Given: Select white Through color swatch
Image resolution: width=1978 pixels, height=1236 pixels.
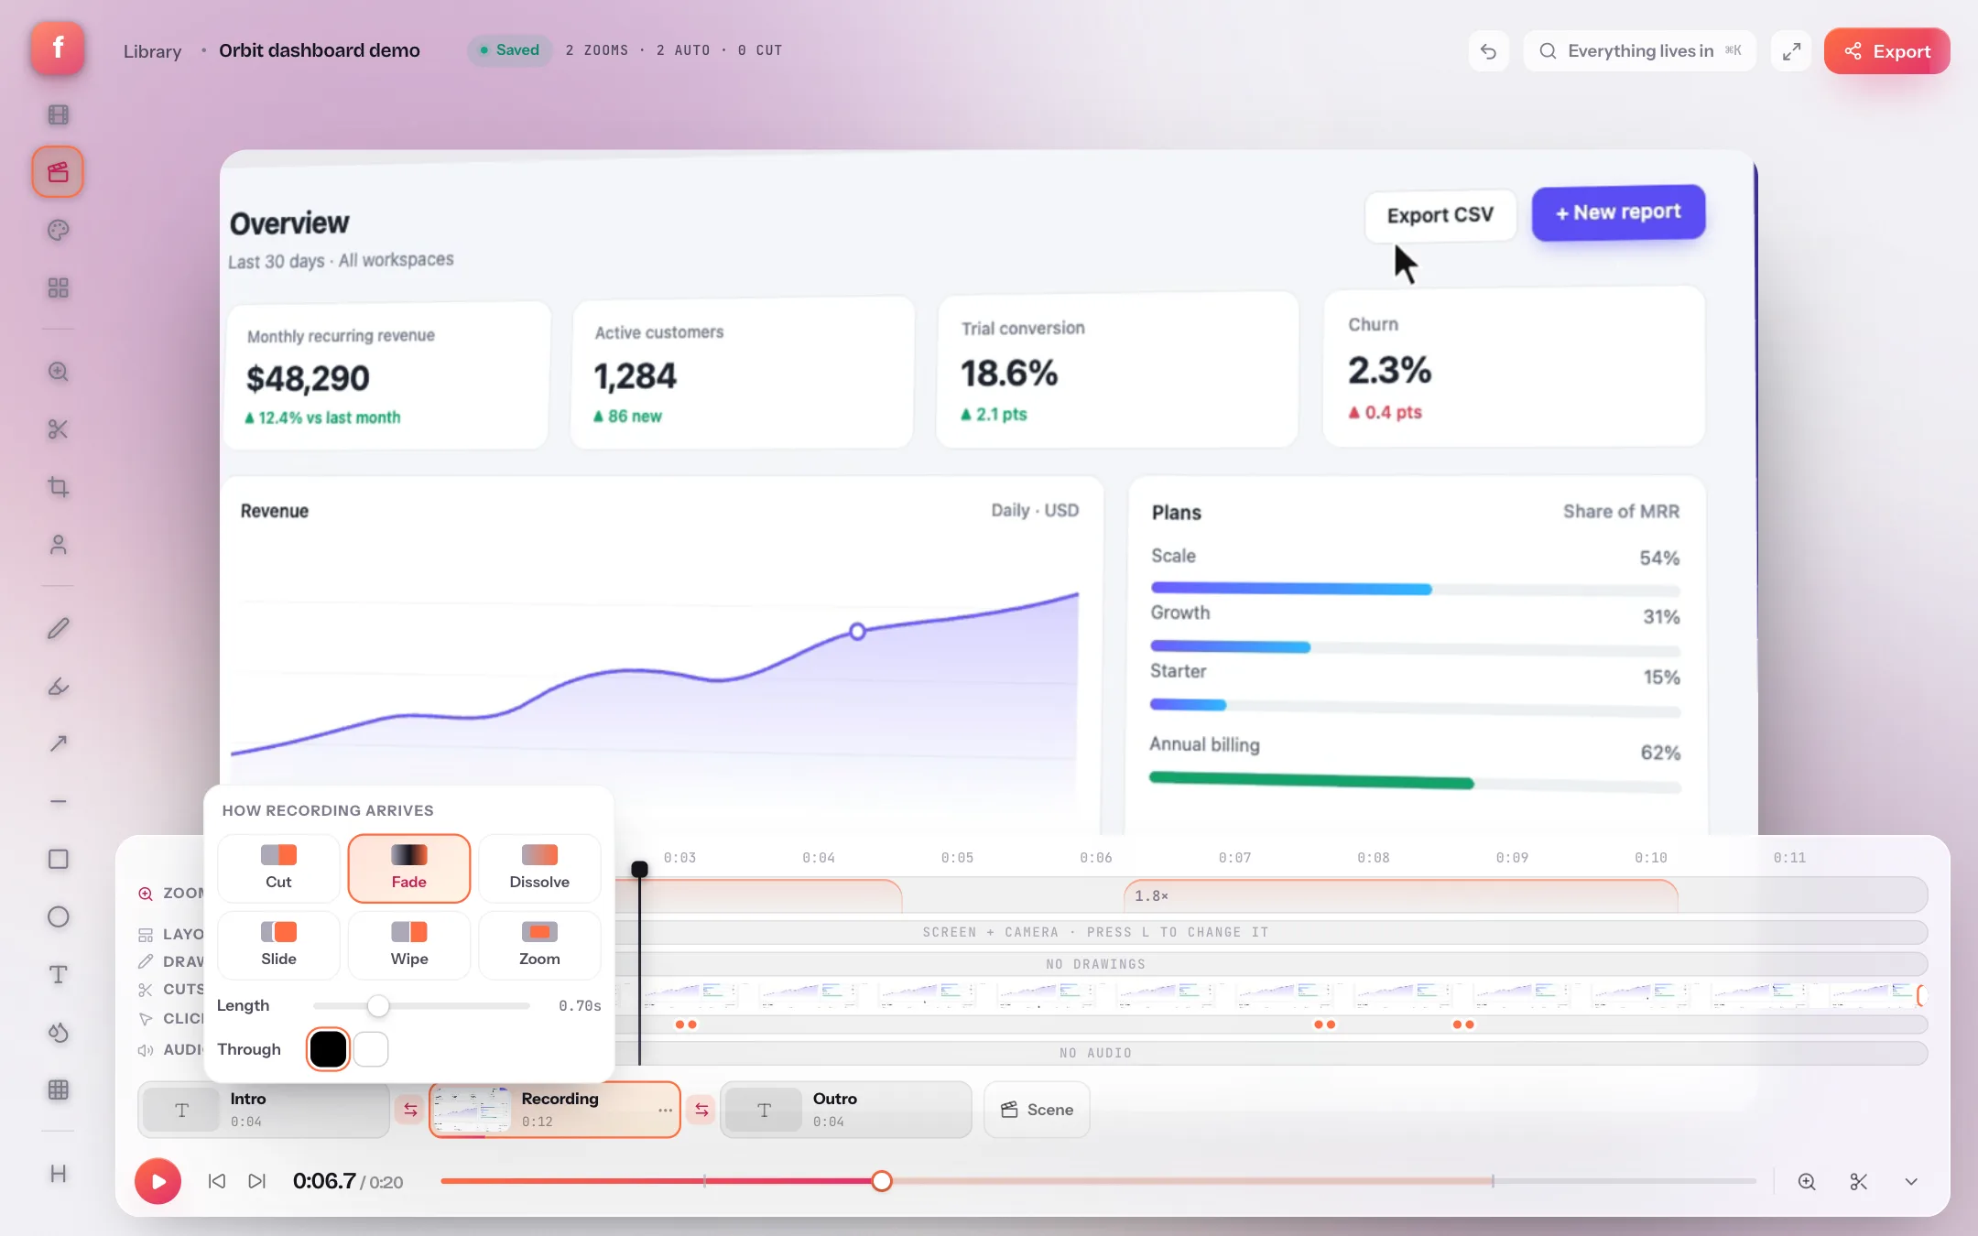Looking at the screenshot, I should (371, 1049).
